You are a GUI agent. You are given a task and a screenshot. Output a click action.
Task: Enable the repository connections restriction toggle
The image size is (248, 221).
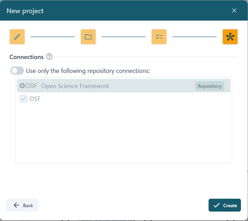(x=17, y=71)
